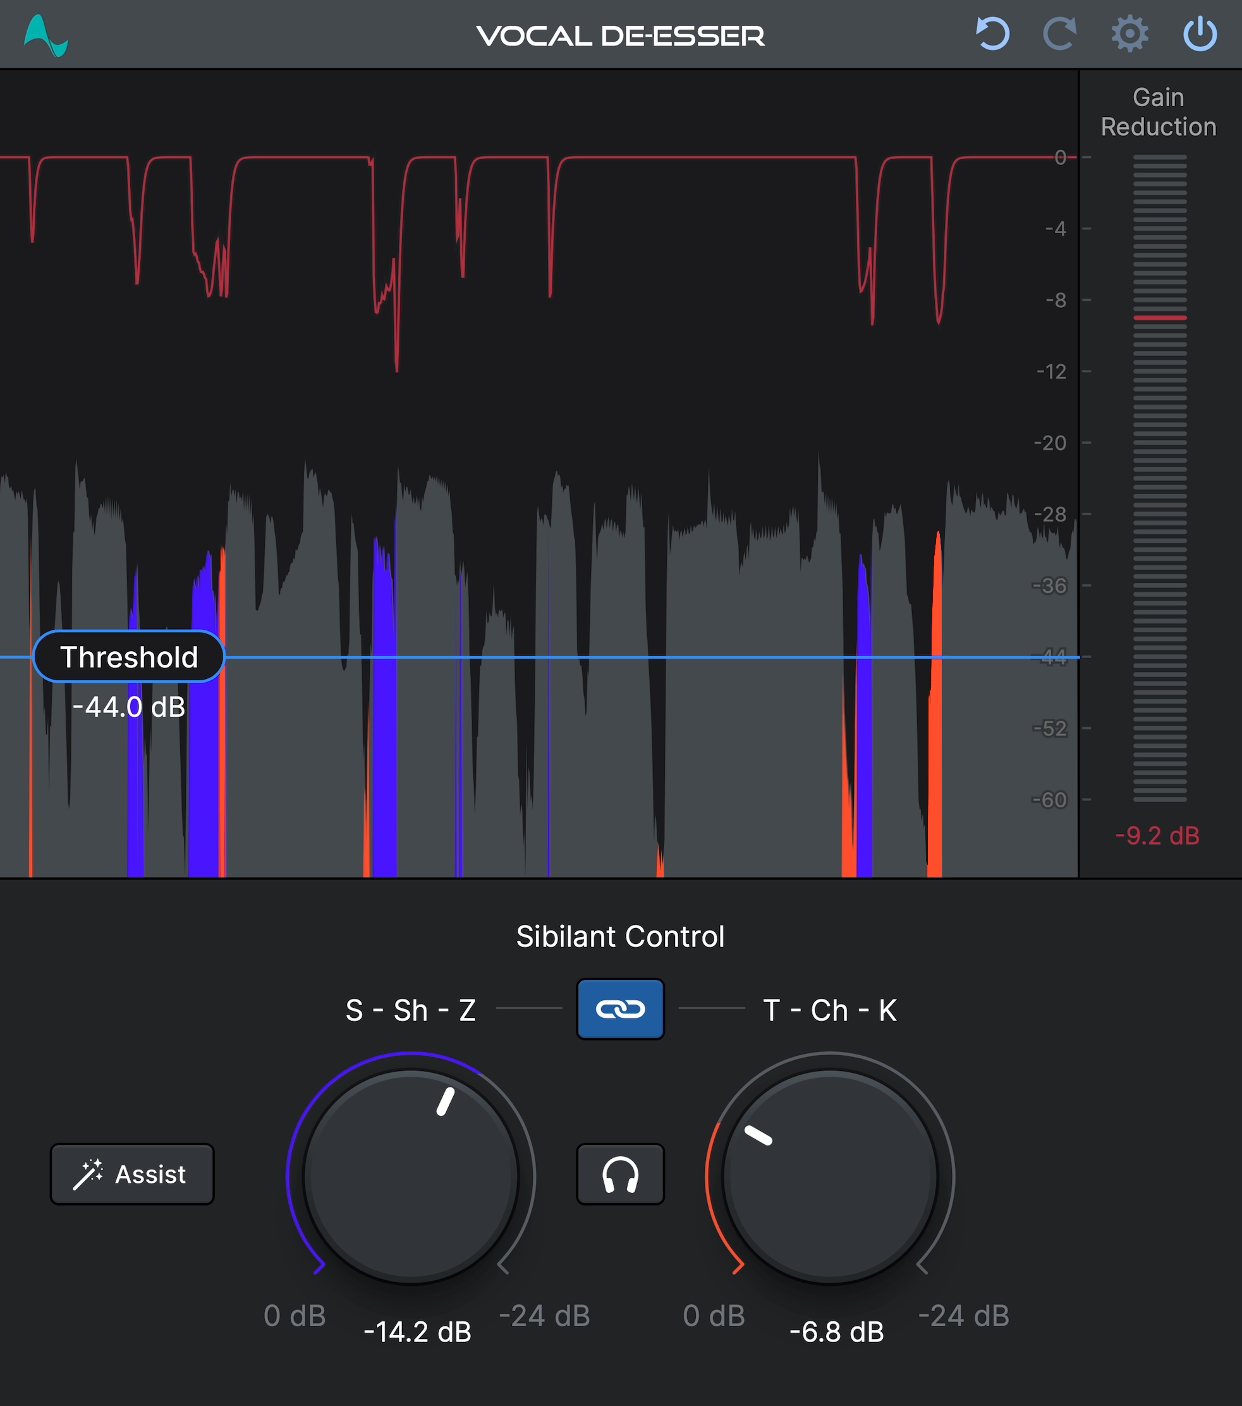Click the Gain Reduction meter bar
This screenshot has height=1406, width=1242.
click(x=1159, y=477)
